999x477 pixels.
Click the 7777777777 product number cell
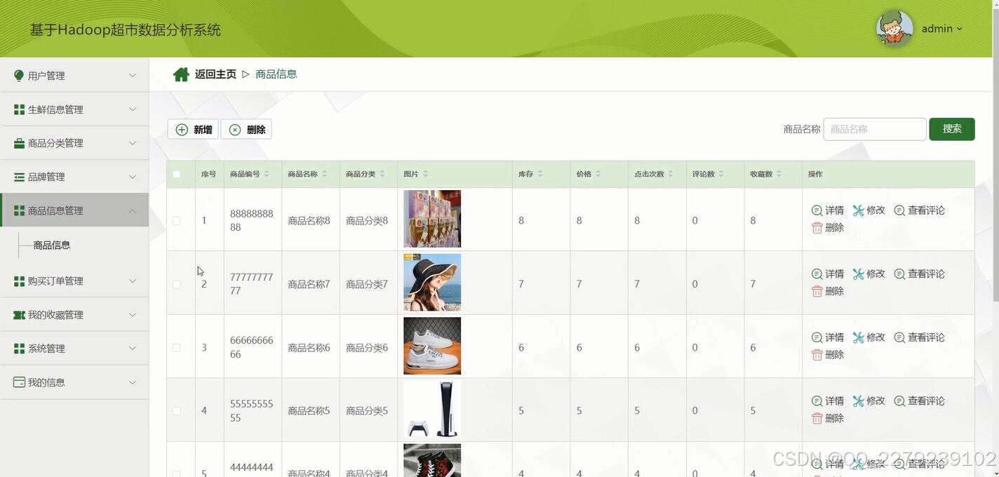(x=252, y=284)
